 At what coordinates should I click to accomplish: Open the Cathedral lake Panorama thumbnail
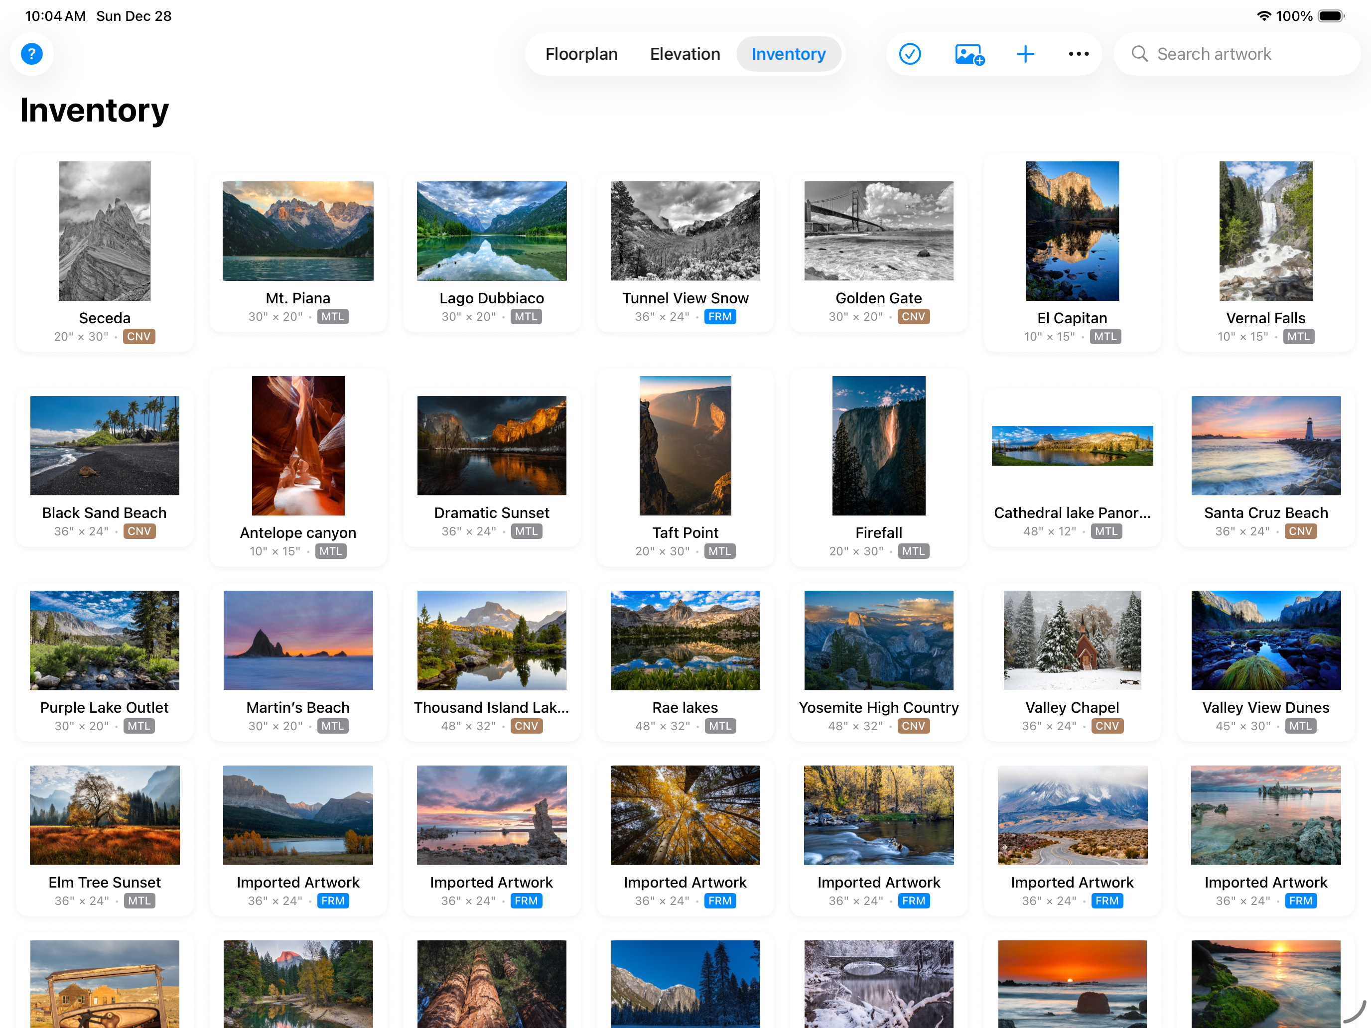click(1072, 445)
